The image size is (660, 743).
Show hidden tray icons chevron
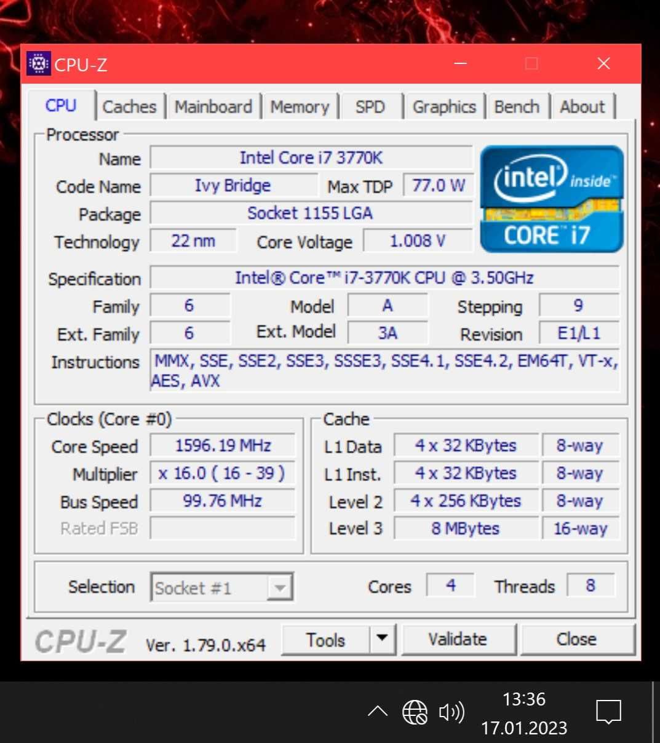tap(377, 712)
